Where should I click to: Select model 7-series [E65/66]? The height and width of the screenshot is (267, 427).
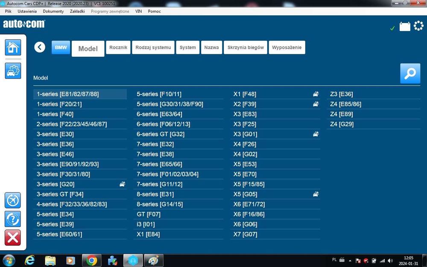tap(178, 164)
